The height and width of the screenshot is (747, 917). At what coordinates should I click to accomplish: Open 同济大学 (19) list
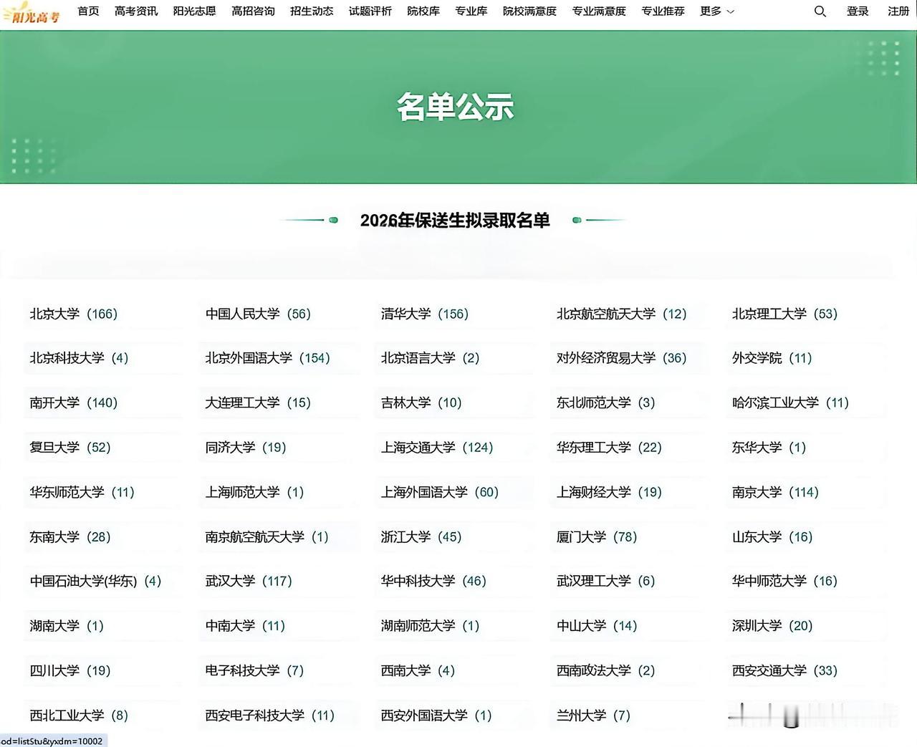[x=246, y=448]
